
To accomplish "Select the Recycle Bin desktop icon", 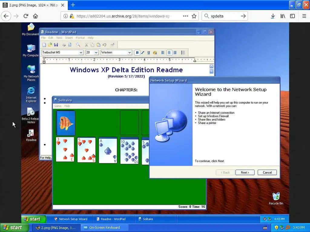I will click(x=276, y=199).
